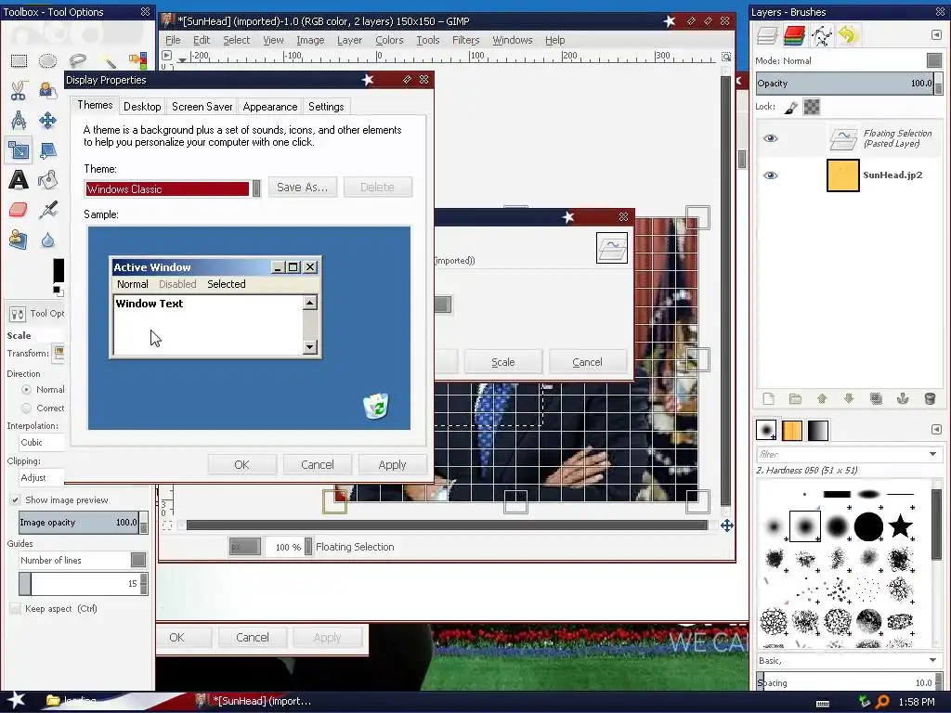Lower the layer with down arrow
The image size is (951, 713).
(849, 398)
